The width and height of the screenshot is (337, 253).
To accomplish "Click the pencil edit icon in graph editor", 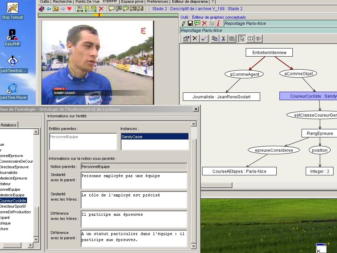I will click(184, 23).
